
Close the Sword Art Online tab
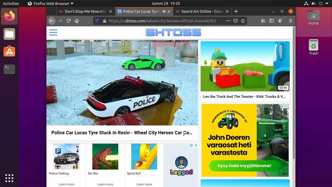coord(227,11)
